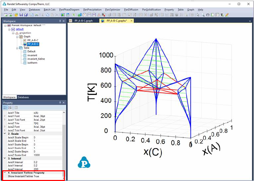The image size is (254, 181).
Task: Pin the Workspace panel with the pushpin icon
Action: coord(60,21)
